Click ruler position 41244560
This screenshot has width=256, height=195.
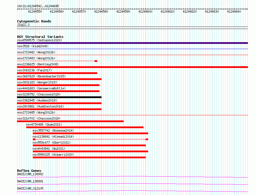click(57, 11)
